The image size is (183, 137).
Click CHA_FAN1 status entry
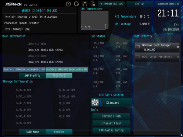click(98, 58)
